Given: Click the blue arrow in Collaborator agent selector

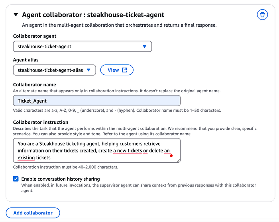Looking at the screenshot, I should pyautogui.click(x=144, y=47).
